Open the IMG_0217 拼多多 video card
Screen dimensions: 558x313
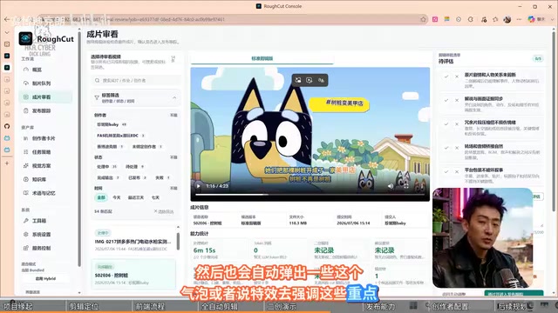133,242
